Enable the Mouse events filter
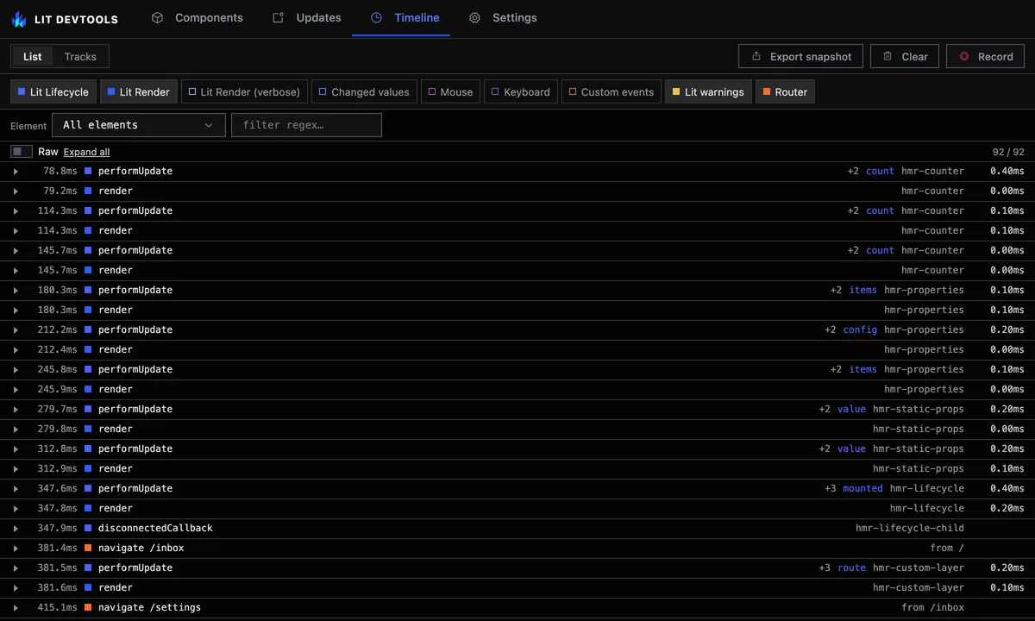This screenshot has height=621, width=1035. pos(450,92)
